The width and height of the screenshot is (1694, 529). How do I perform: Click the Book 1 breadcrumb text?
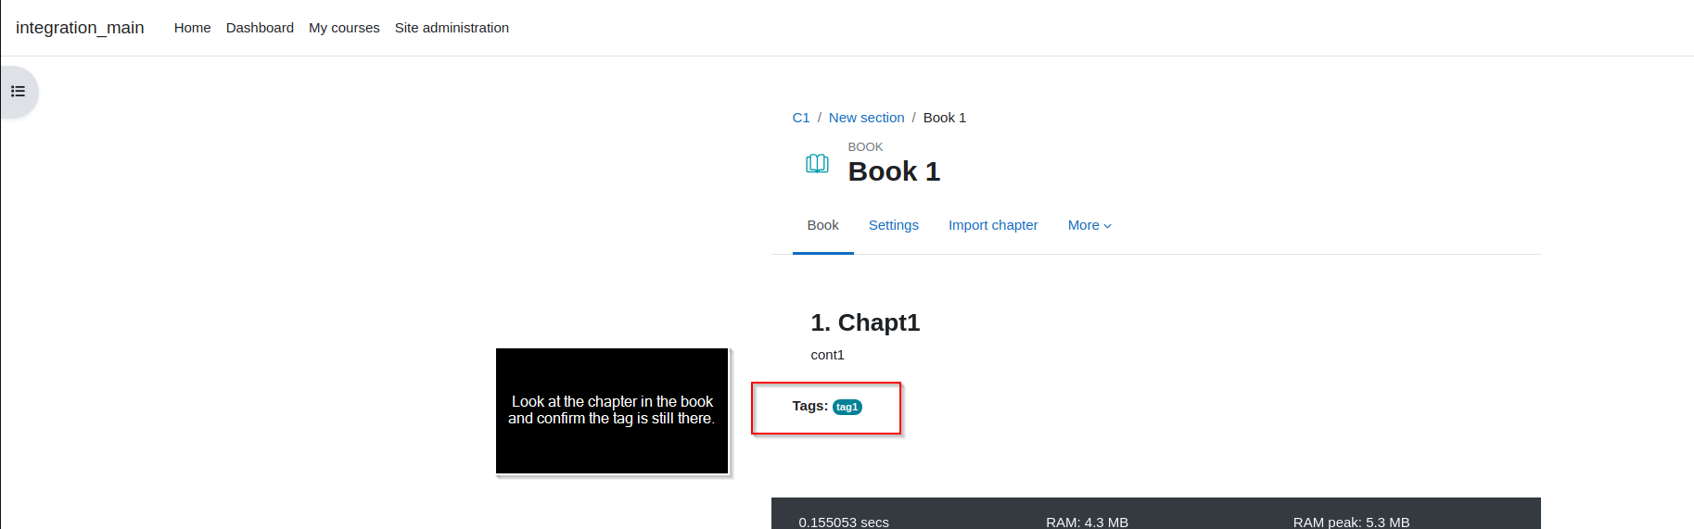(945, 118)
